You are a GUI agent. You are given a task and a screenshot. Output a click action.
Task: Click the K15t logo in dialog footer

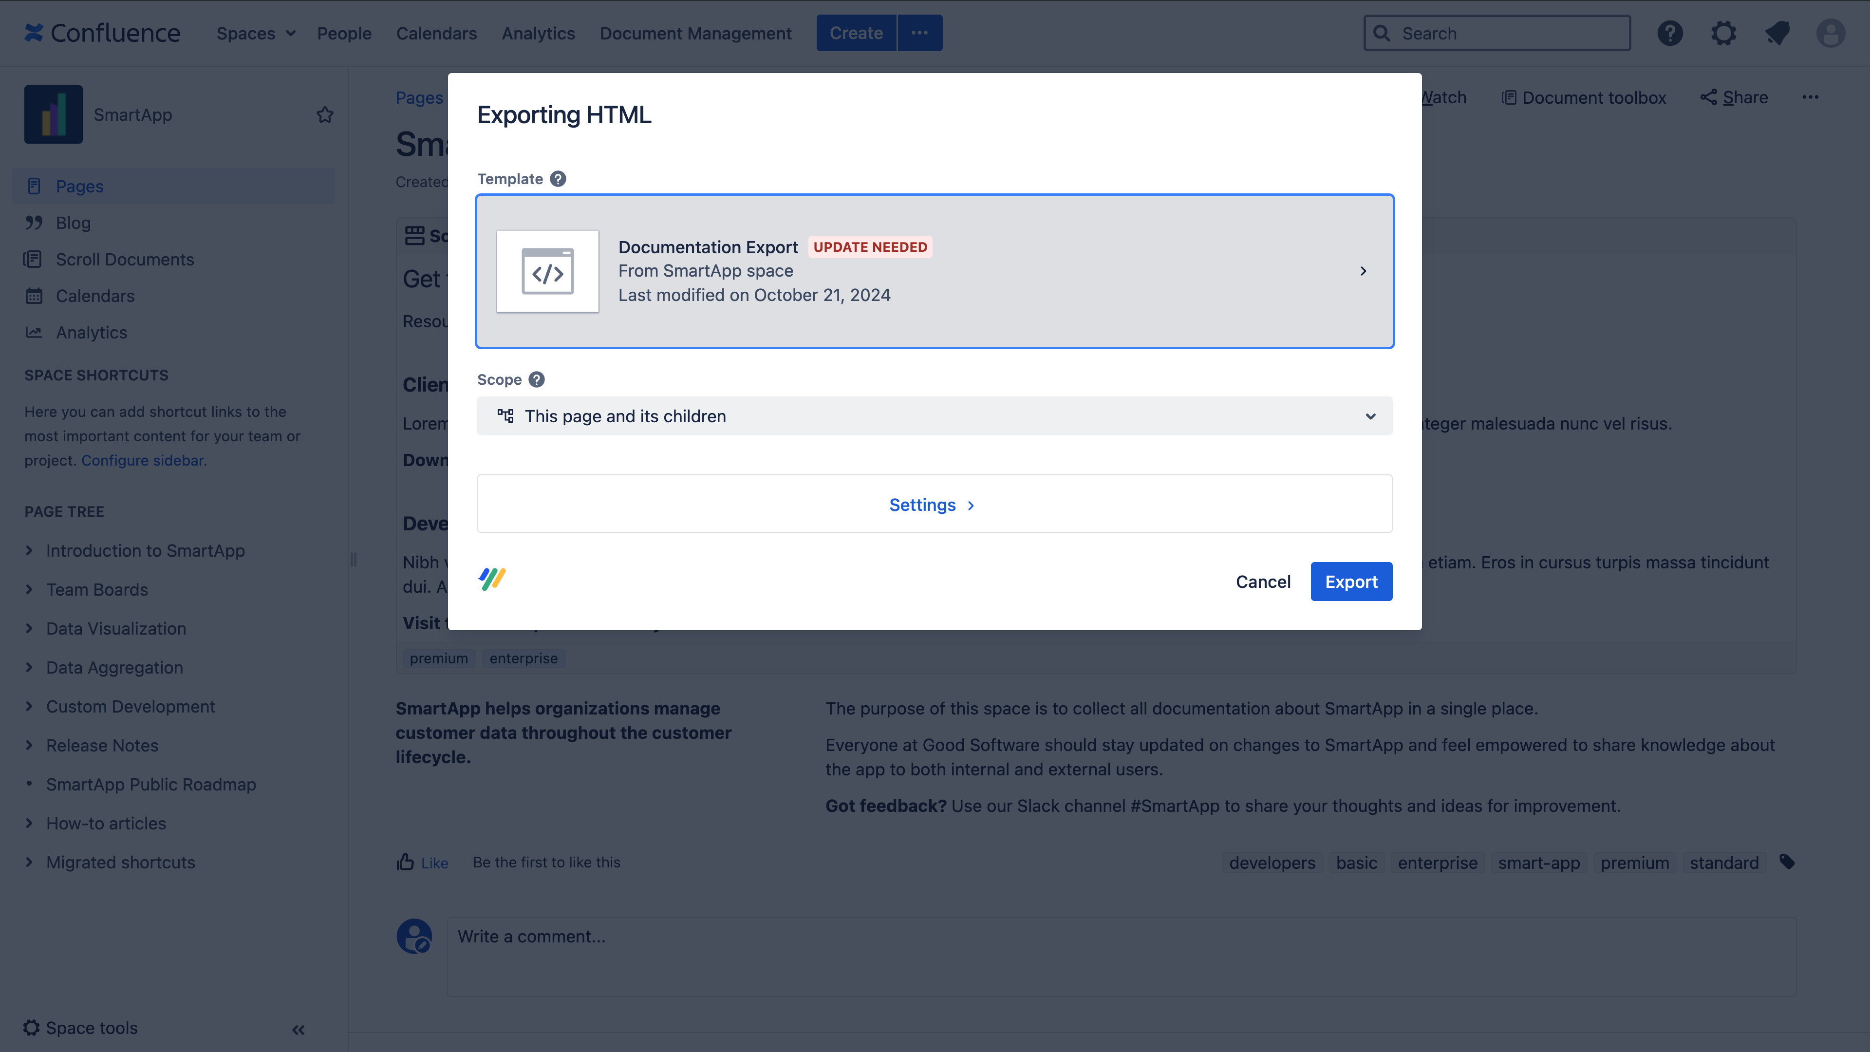tap(492, 579)
